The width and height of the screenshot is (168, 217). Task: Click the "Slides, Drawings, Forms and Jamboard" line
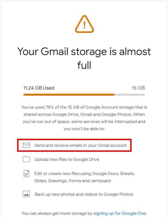tap(73, 181)
